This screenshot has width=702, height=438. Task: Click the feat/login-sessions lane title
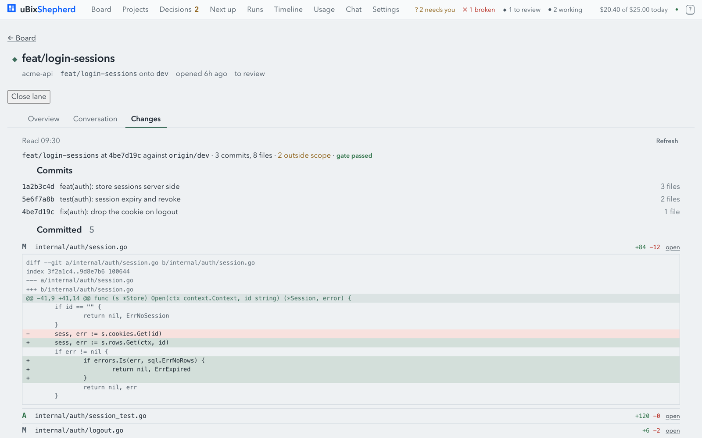(68, 58)
